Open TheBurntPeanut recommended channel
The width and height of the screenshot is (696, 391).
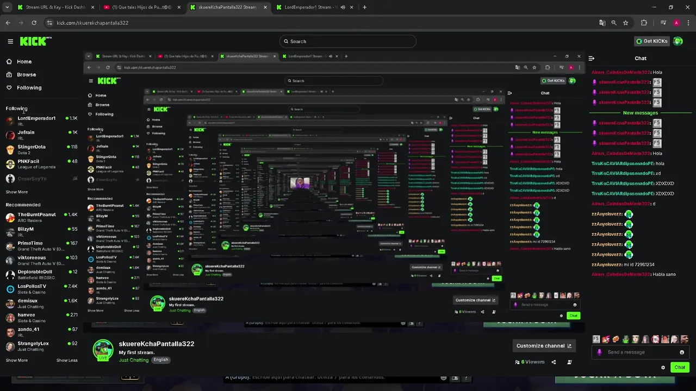click(42, 217)
